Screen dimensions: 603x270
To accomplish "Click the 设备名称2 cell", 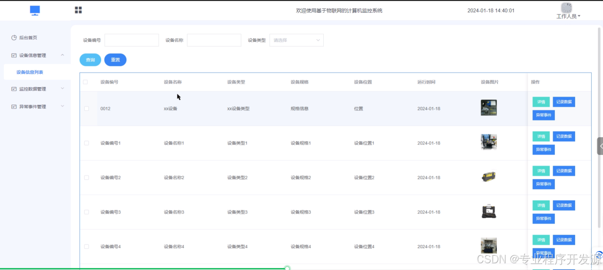I will pos(174,178).
